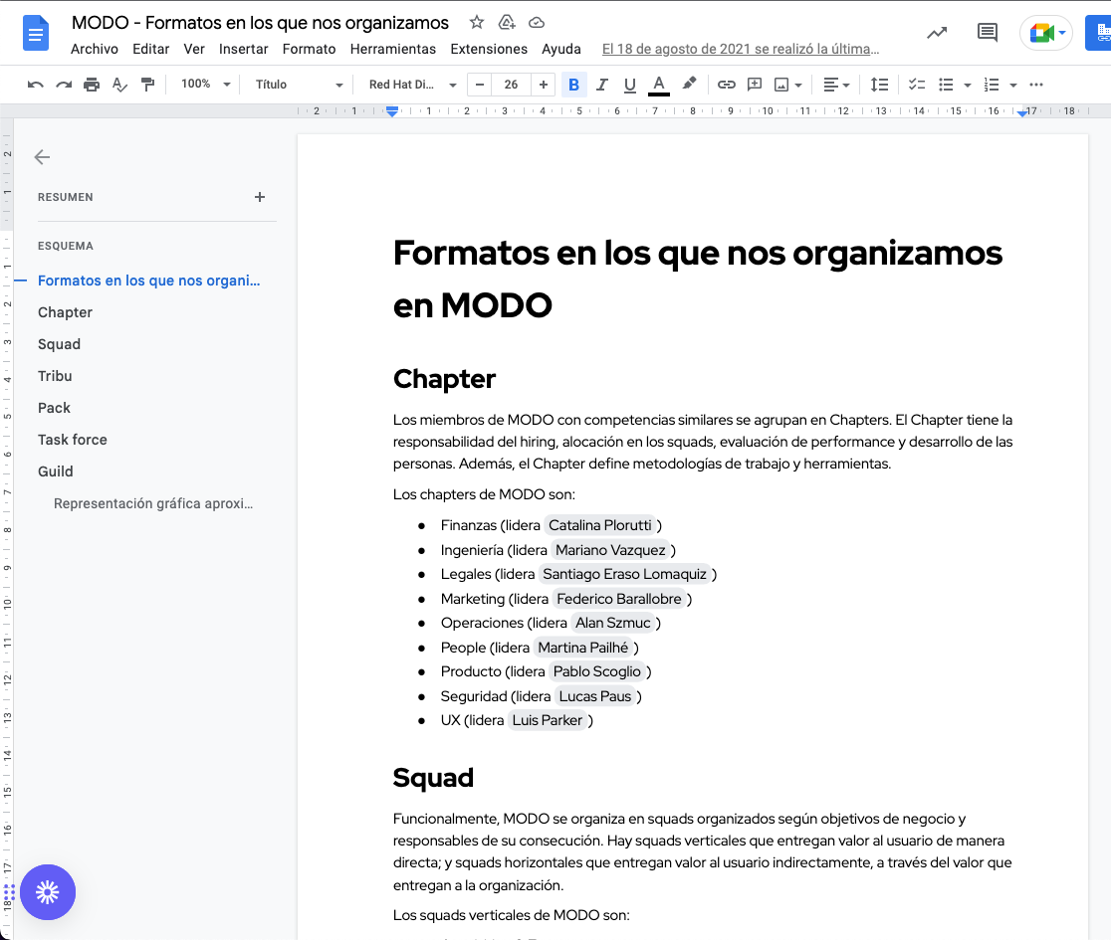The height and width of the screenshot is (940, 1111).
Task: Toggle bold formatting button
Action: [574, 85]
